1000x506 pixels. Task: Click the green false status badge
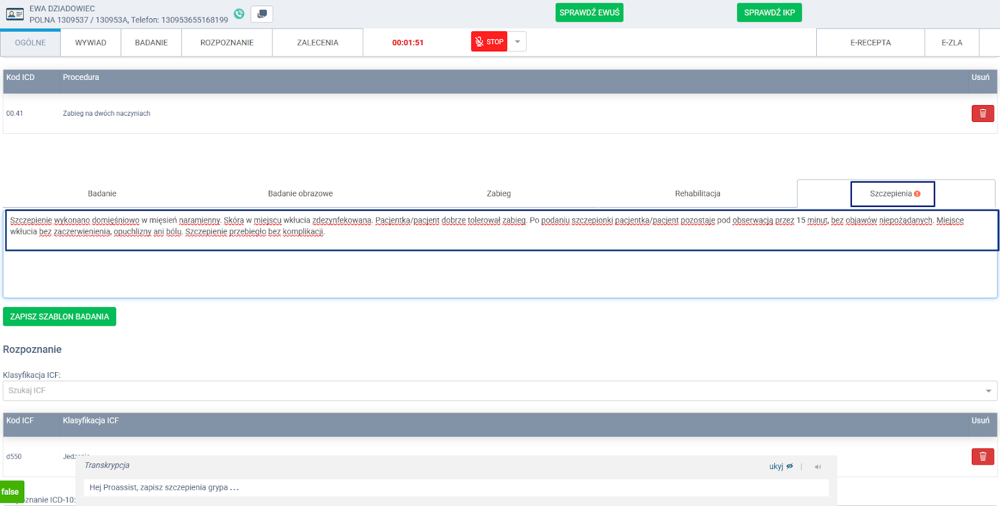click(x=11, y=492)
